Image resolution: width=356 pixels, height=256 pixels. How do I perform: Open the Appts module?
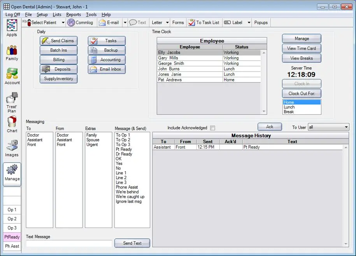click(x=12, y=29)
